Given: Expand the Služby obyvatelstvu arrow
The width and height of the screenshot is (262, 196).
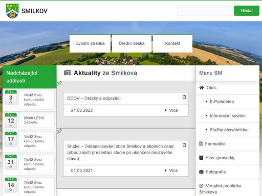Looking at the screenshot, I should 206,130.
